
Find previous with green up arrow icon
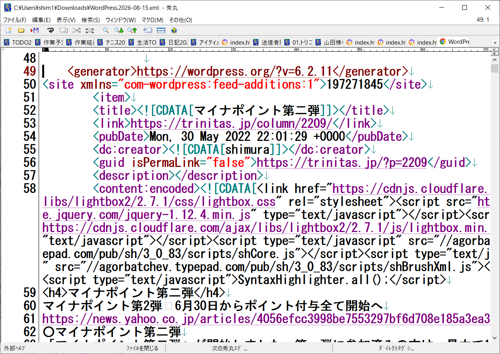[132, 30]
